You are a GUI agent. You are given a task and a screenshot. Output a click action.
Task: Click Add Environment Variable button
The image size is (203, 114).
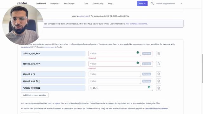[x=35, y=95]
